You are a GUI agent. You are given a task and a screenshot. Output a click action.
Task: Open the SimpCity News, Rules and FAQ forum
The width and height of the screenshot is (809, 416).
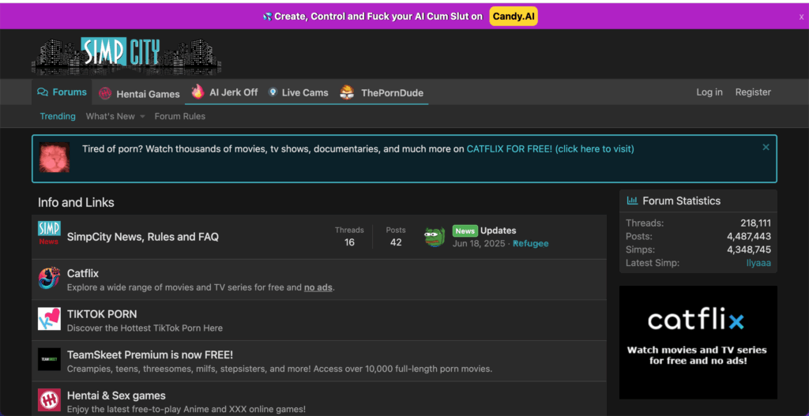click(143, 237)
